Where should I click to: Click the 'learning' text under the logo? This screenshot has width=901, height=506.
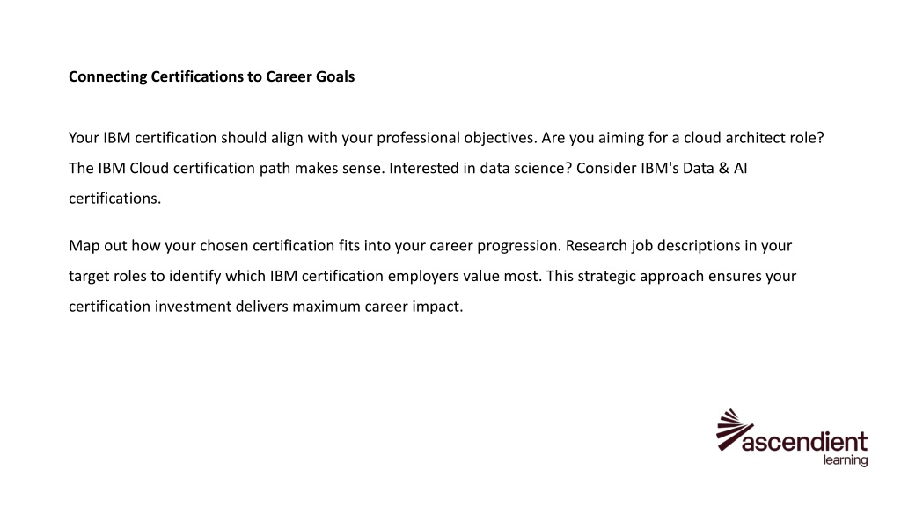(x=846, y=460)
